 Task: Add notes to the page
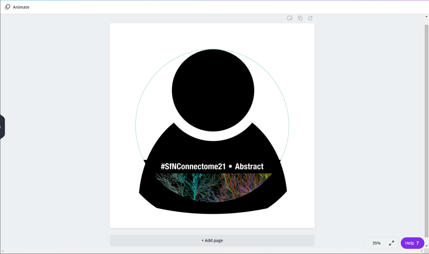pyautogui.click(x=290, y=18)
